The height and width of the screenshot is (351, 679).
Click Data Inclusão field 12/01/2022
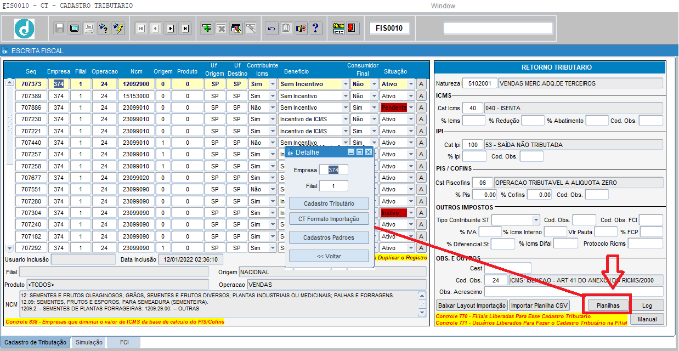coord(191,259)
